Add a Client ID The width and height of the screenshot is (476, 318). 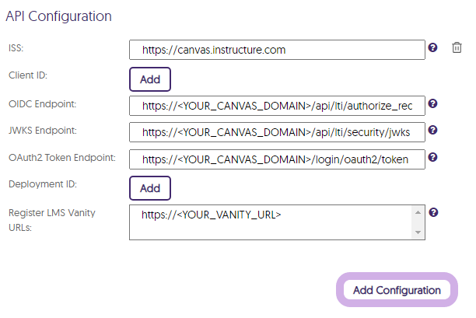click(150, 79)
